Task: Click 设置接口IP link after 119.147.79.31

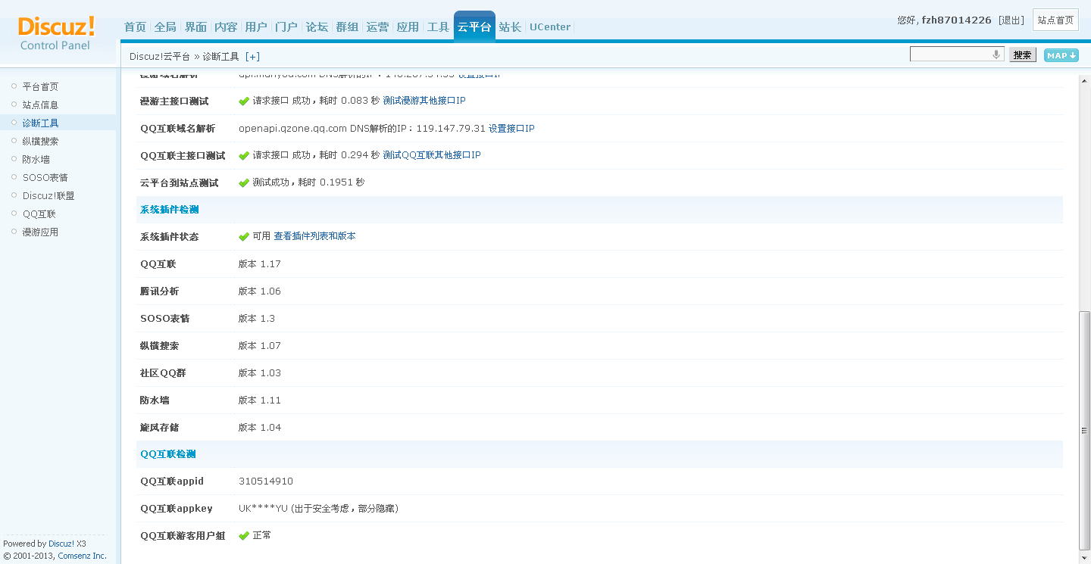Action: click(511, 129)
